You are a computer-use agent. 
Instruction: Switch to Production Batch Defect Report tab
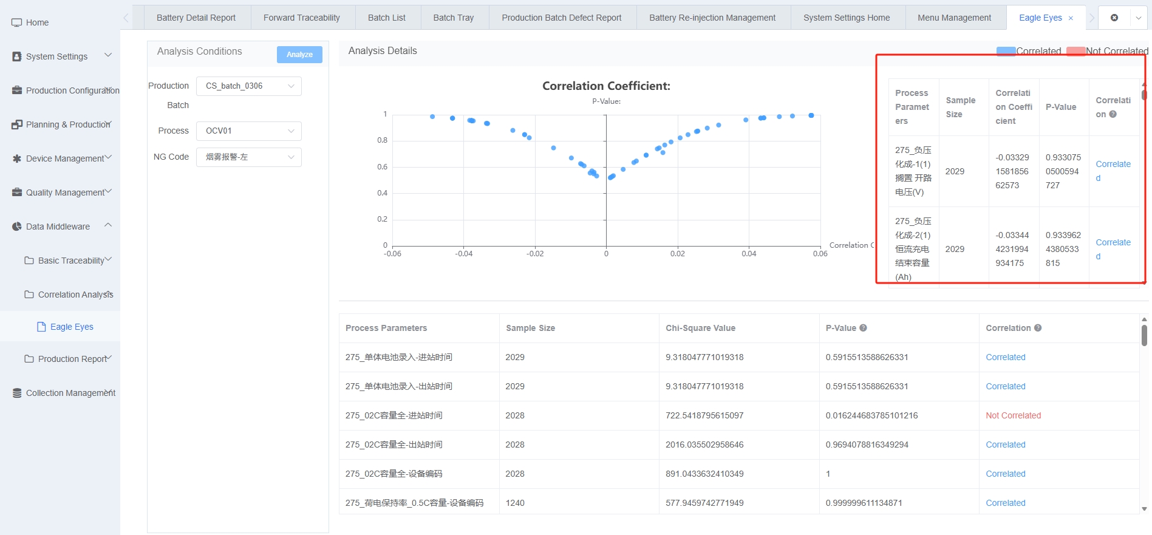(562, 18)
